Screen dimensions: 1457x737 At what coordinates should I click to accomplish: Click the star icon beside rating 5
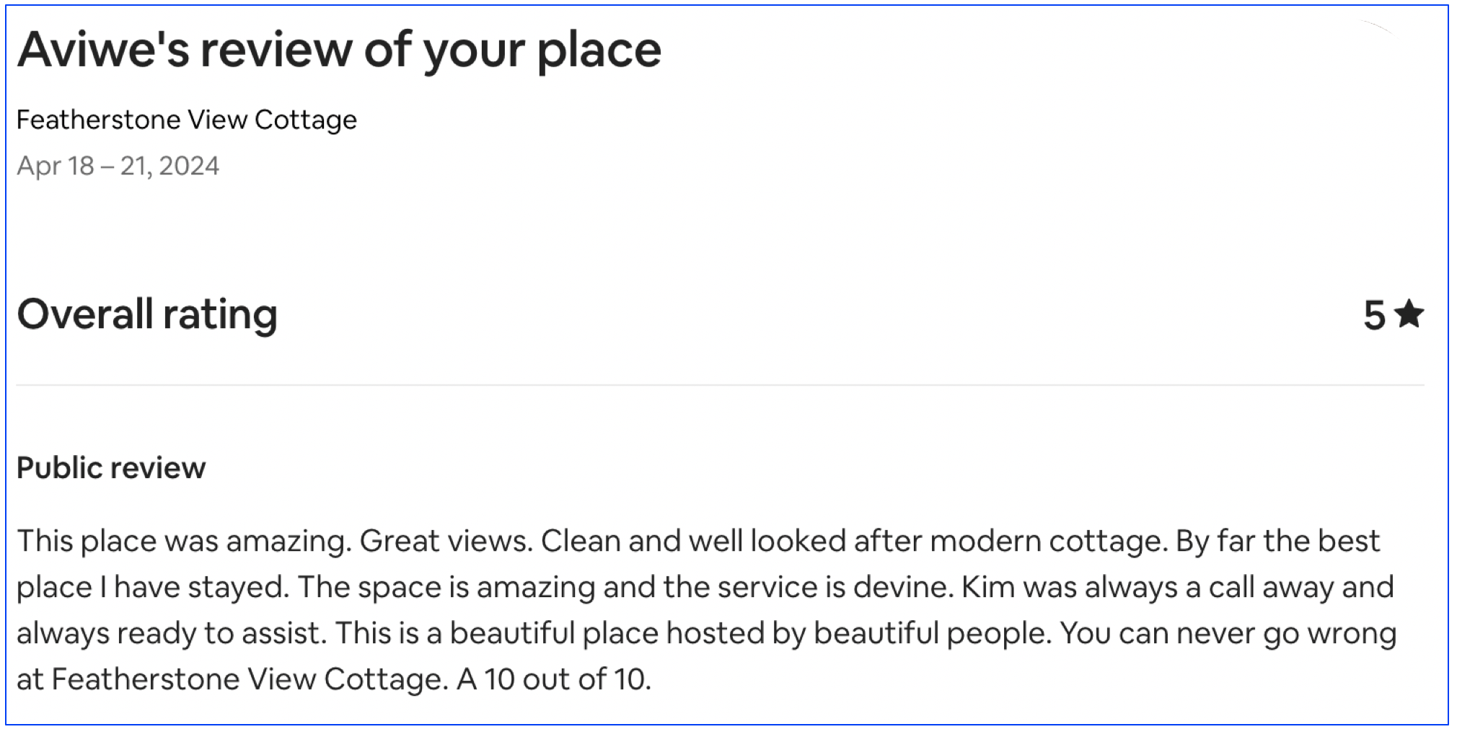coord(1409,314)
